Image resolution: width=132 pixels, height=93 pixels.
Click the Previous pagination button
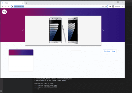107,51
